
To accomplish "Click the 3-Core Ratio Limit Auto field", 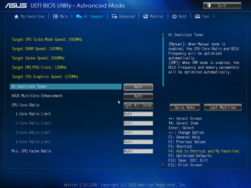I will click(x=138, y=132).
